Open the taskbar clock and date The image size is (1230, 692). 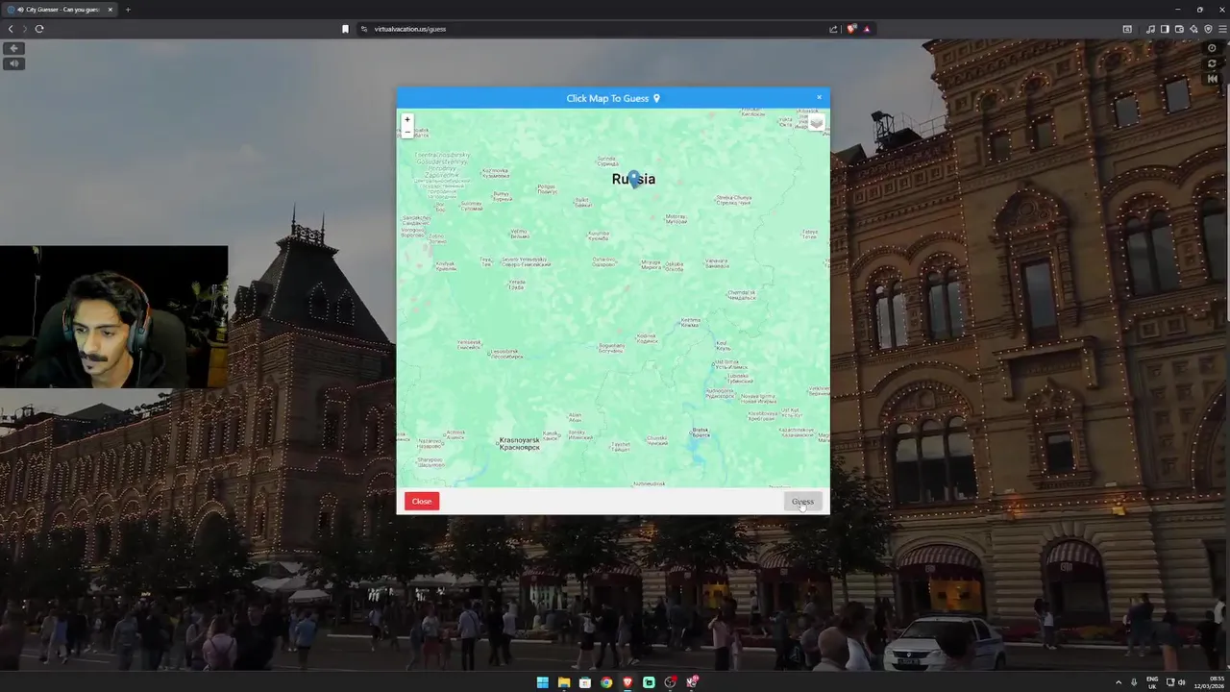[1210, 683]
